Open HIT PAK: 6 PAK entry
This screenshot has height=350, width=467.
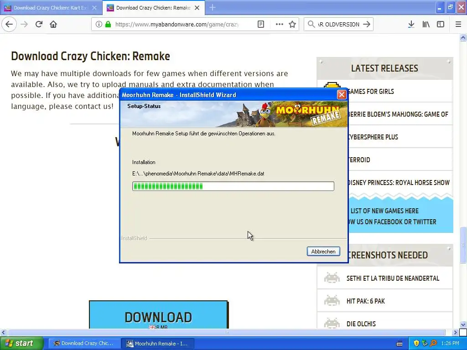point(365,301)
